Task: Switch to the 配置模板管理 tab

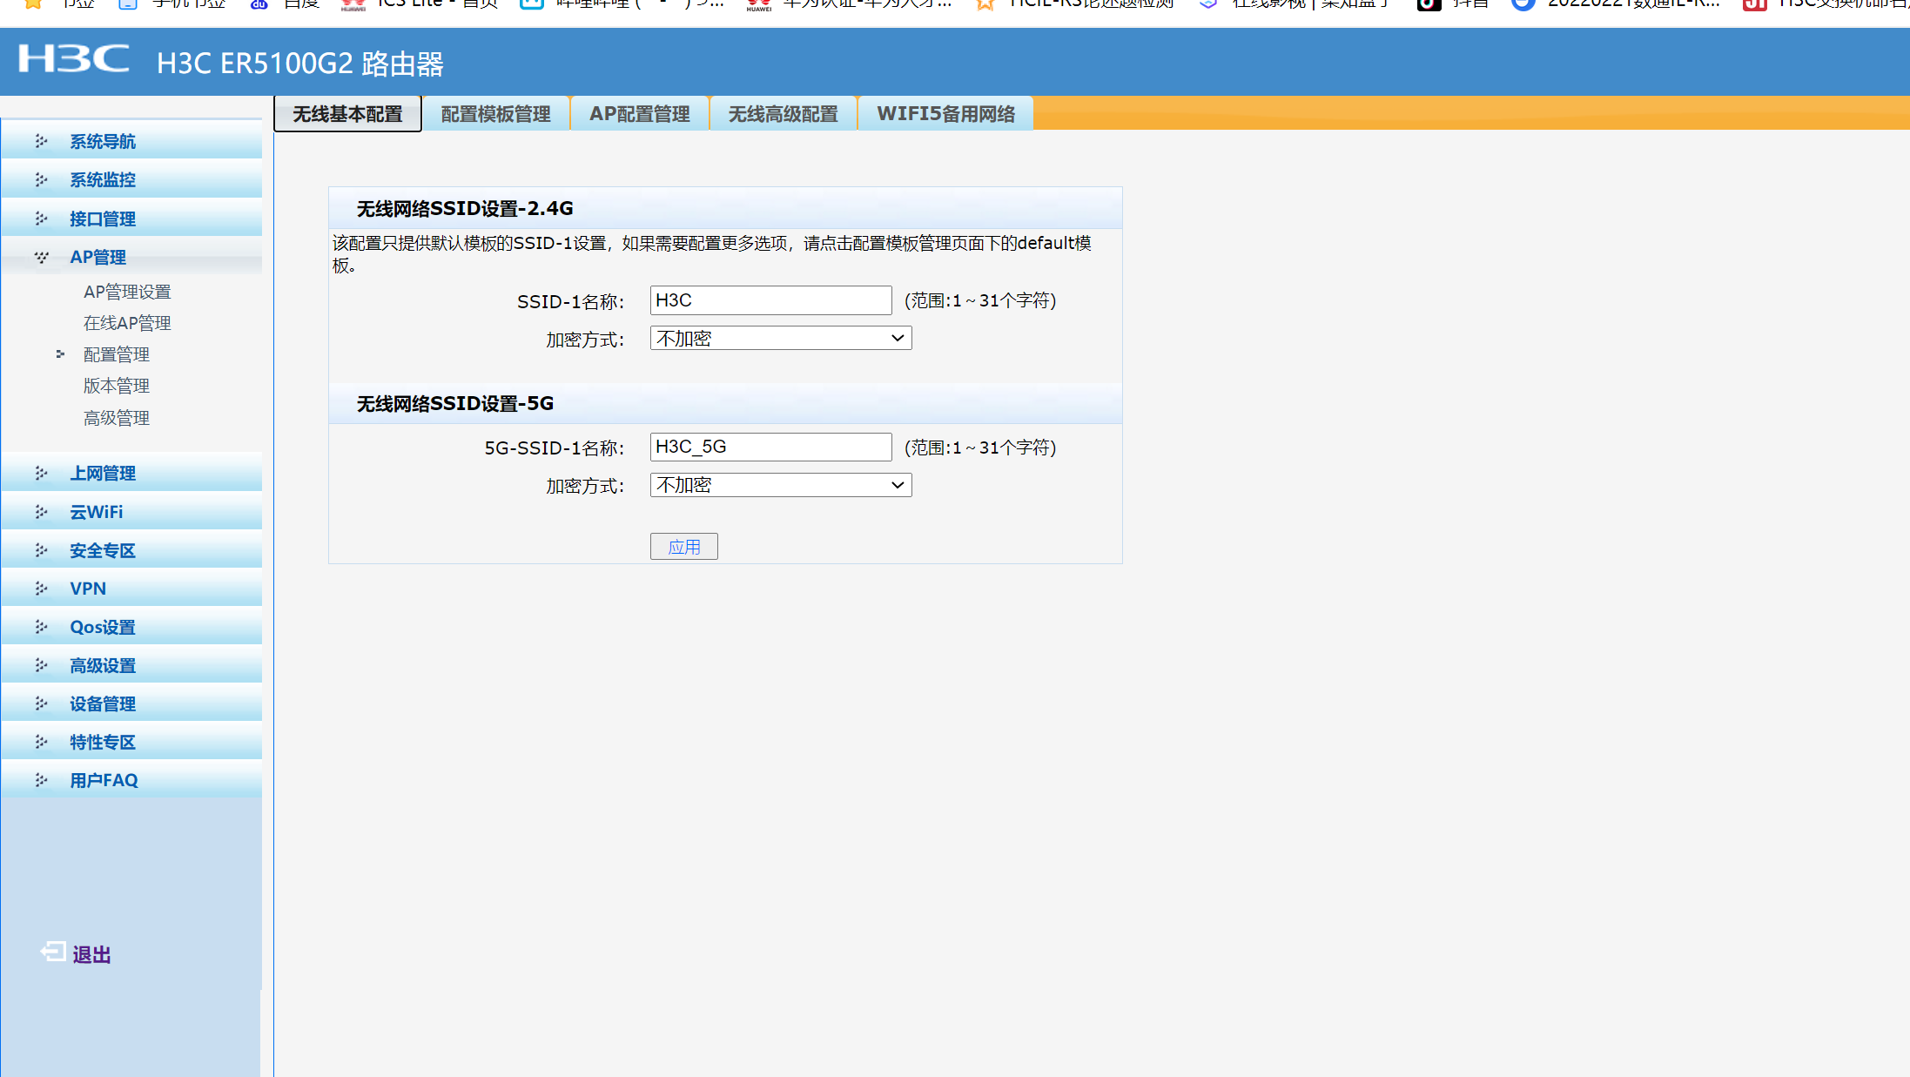Action: [x=495, y=114]
